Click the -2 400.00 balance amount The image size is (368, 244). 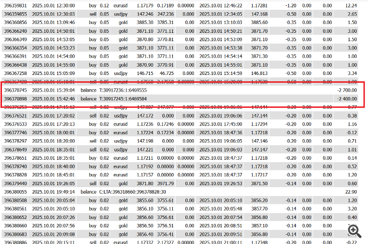coord(347,98)
